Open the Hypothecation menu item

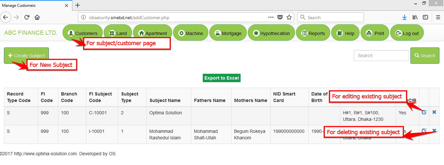tap(271, 33)
